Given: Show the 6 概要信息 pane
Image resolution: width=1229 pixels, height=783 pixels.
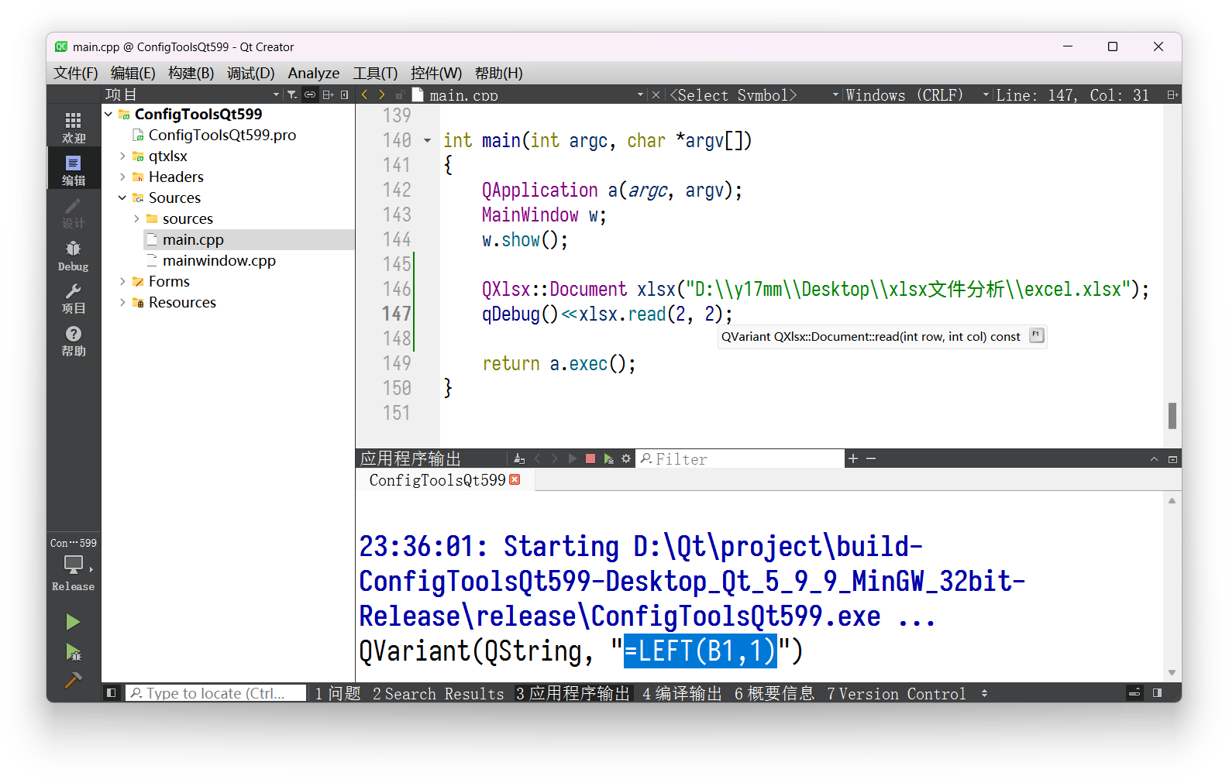Looking at the screenshot, I should (x=774, y=693).
